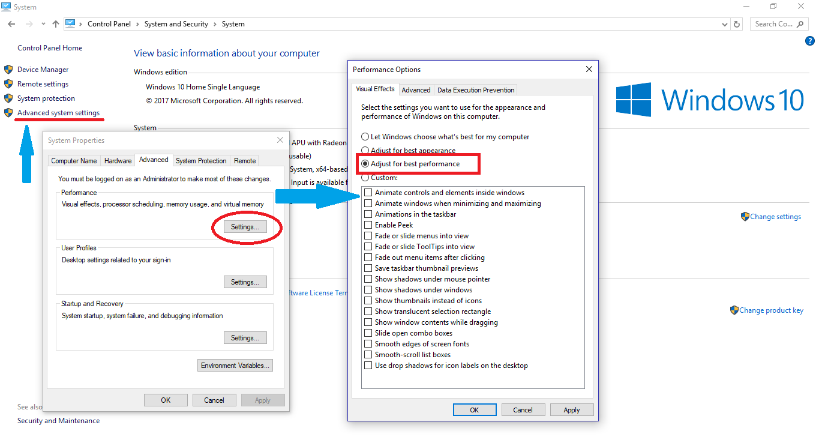Open the recent locations dropdown arrow
The width and height of the screenshot is (816, 437).
(x=43, y=24)
